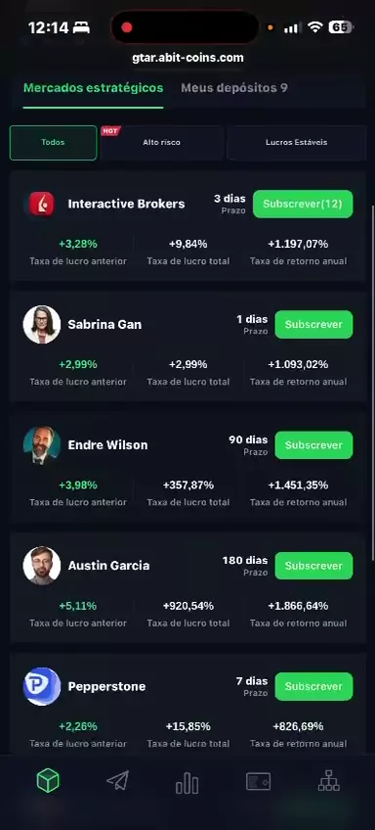Tap the paper plane icon in bottom bar
Viewport: 375px width, 830px height.
pyautogui.click(x=117, y=781)
